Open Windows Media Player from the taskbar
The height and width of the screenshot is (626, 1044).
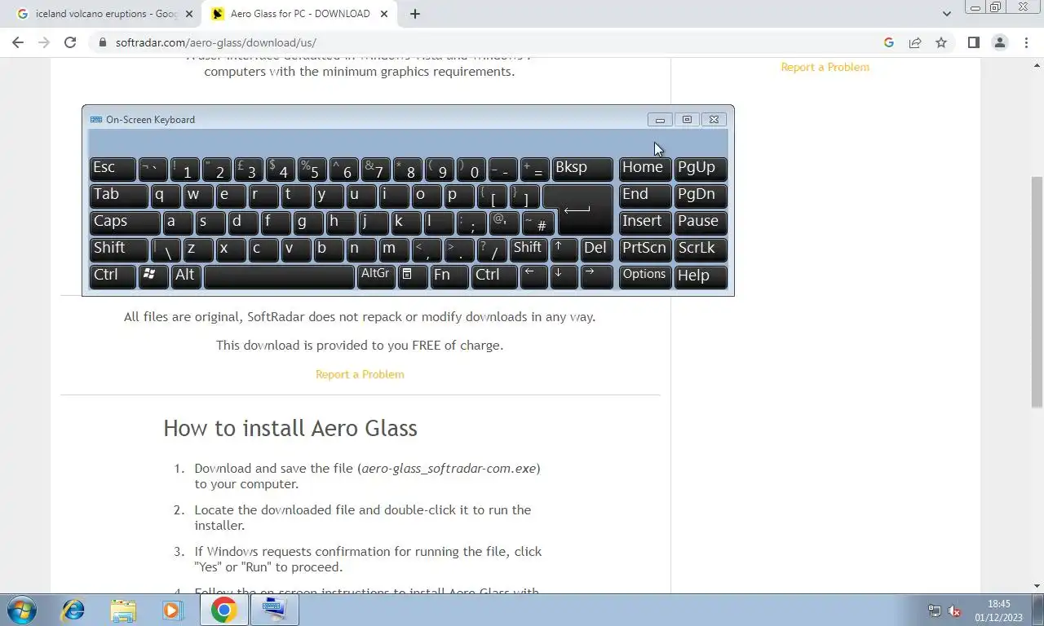tap(172, 610)
